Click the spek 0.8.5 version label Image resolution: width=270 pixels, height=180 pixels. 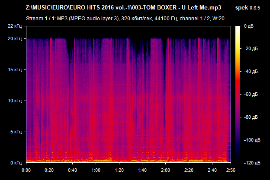click(247, 8)
